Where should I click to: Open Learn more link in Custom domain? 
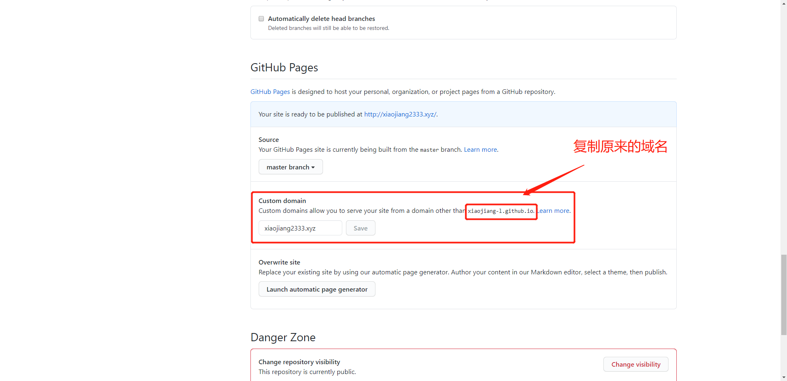554,211
